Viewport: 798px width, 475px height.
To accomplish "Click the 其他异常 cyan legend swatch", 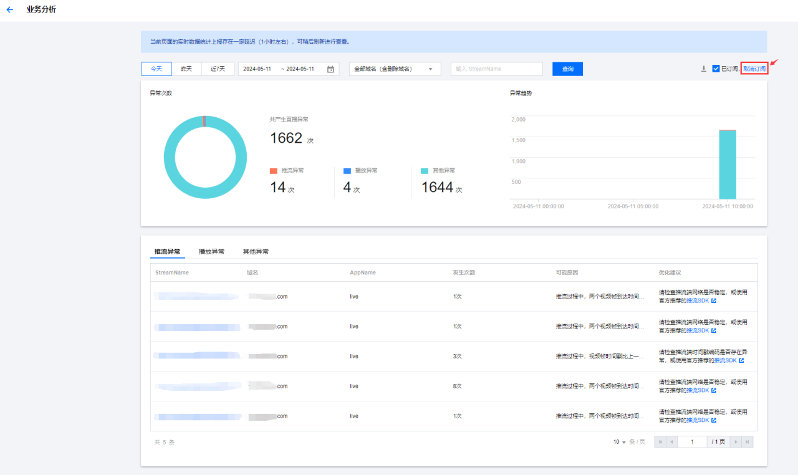I will point(425,171).
